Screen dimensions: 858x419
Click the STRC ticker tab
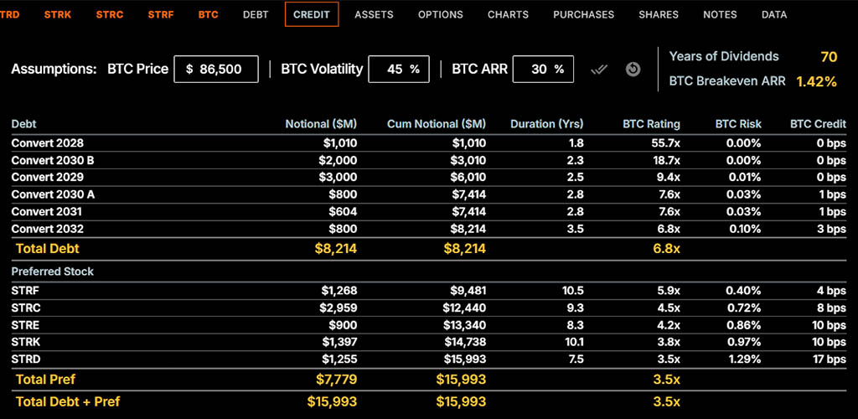pos(110,14)
